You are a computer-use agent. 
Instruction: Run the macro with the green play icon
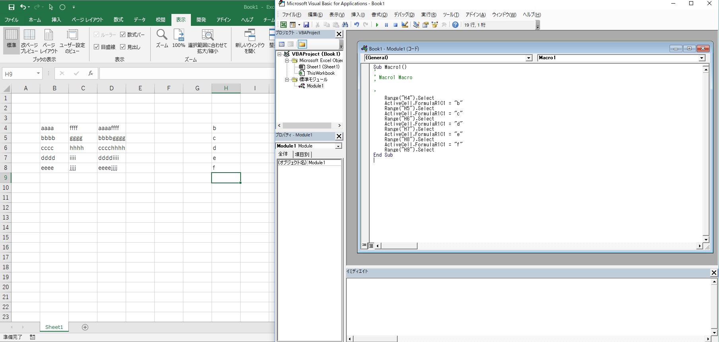(x=377, y=25)
